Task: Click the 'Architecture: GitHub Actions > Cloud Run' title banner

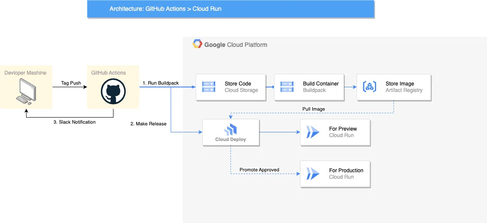Action: (x=231, y=9)
